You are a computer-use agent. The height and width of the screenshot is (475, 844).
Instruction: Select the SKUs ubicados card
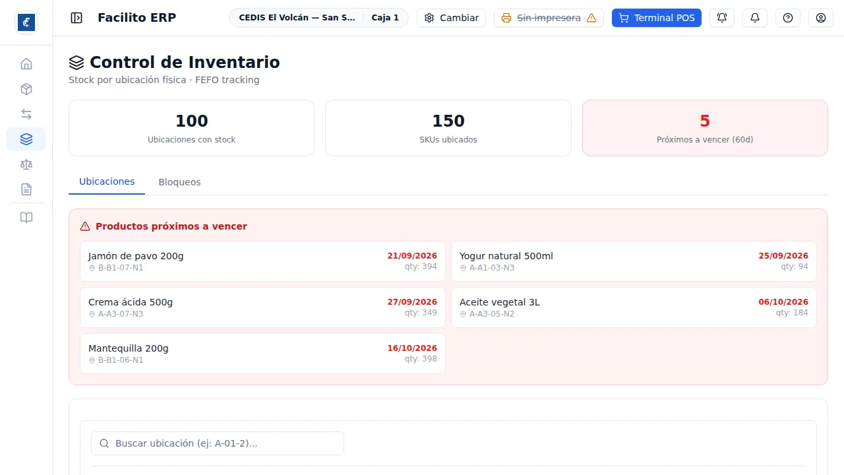coord(448,128)
